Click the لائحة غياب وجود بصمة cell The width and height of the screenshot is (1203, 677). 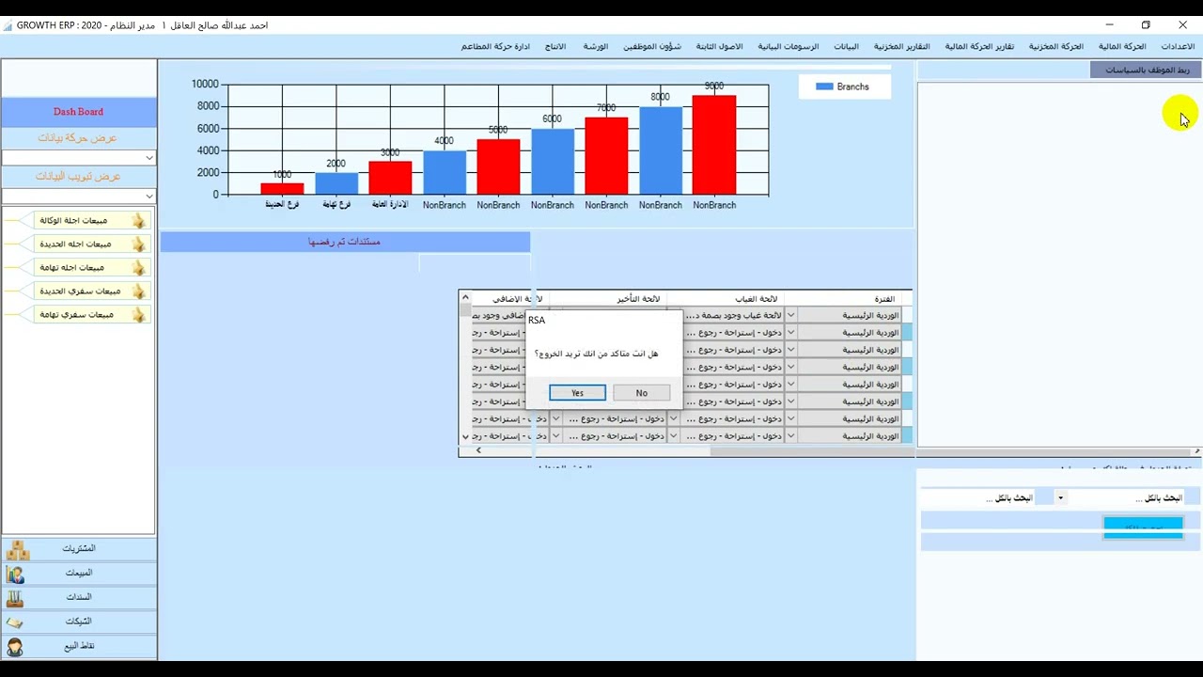[x=732, y=316]
